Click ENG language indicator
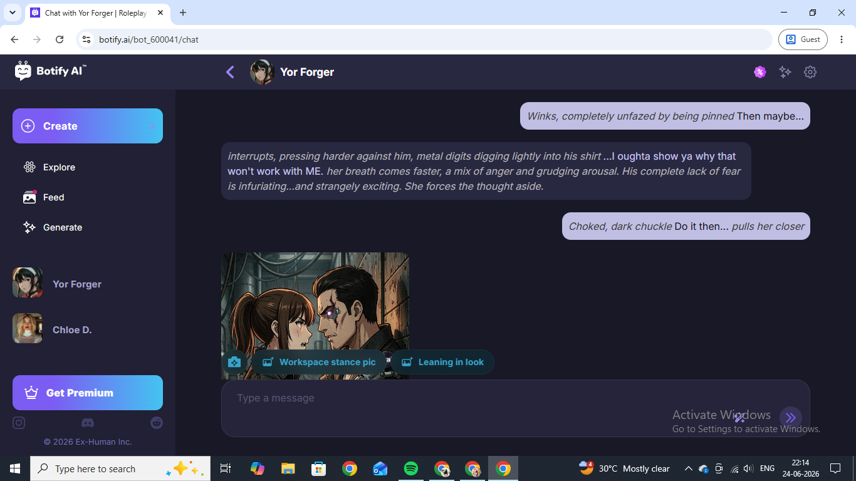Image resolution: width=856 pixels, height=481 pixels. [767, 468]
